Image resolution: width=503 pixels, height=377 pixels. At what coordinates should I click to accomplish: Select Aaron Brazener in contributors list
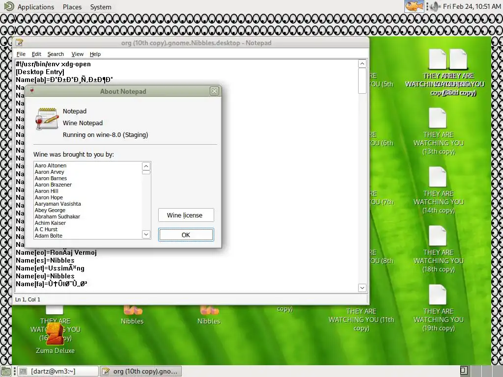pyautogui.click(x=53, y=185)
